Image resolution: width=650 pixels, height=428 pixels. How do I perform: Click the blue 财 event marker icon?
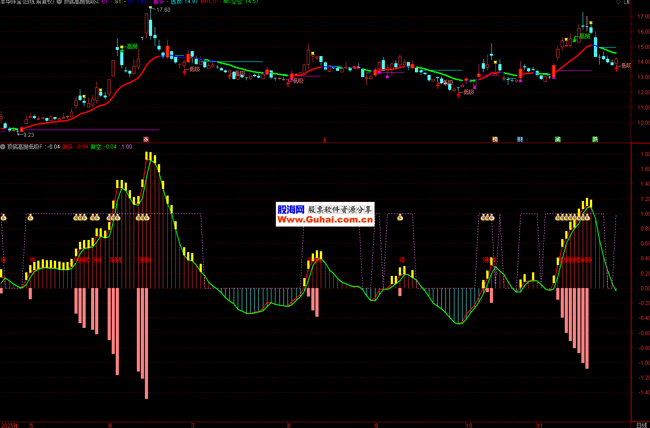pyautogui.click(x=520, y=140)
